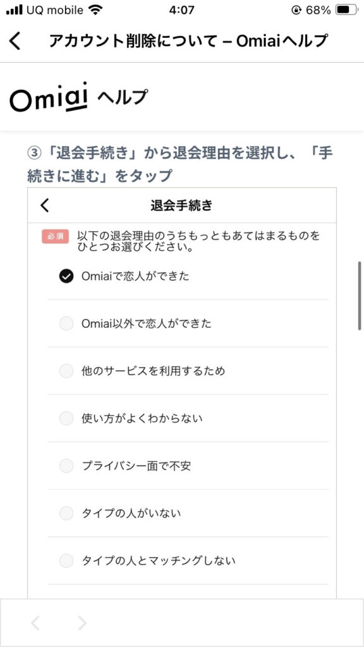Tap the cellular signal bars icon
This screenshot has height=647, width=364.
click(x=14, y=9)
